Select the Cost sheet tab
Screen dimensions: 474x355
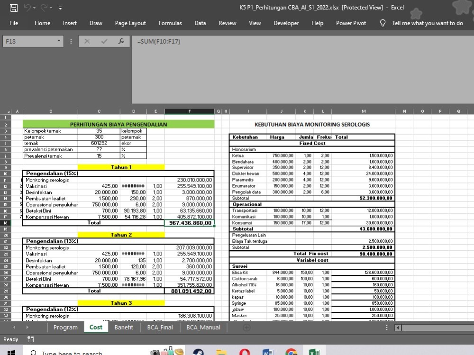click(x=96, y=327)
